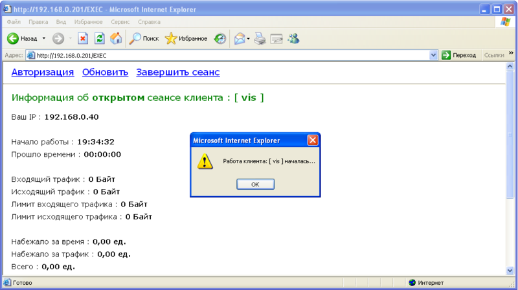Screen dimensions: 518x290
Task: Click the Входящий трафик label
Action: tap(45, 179)
